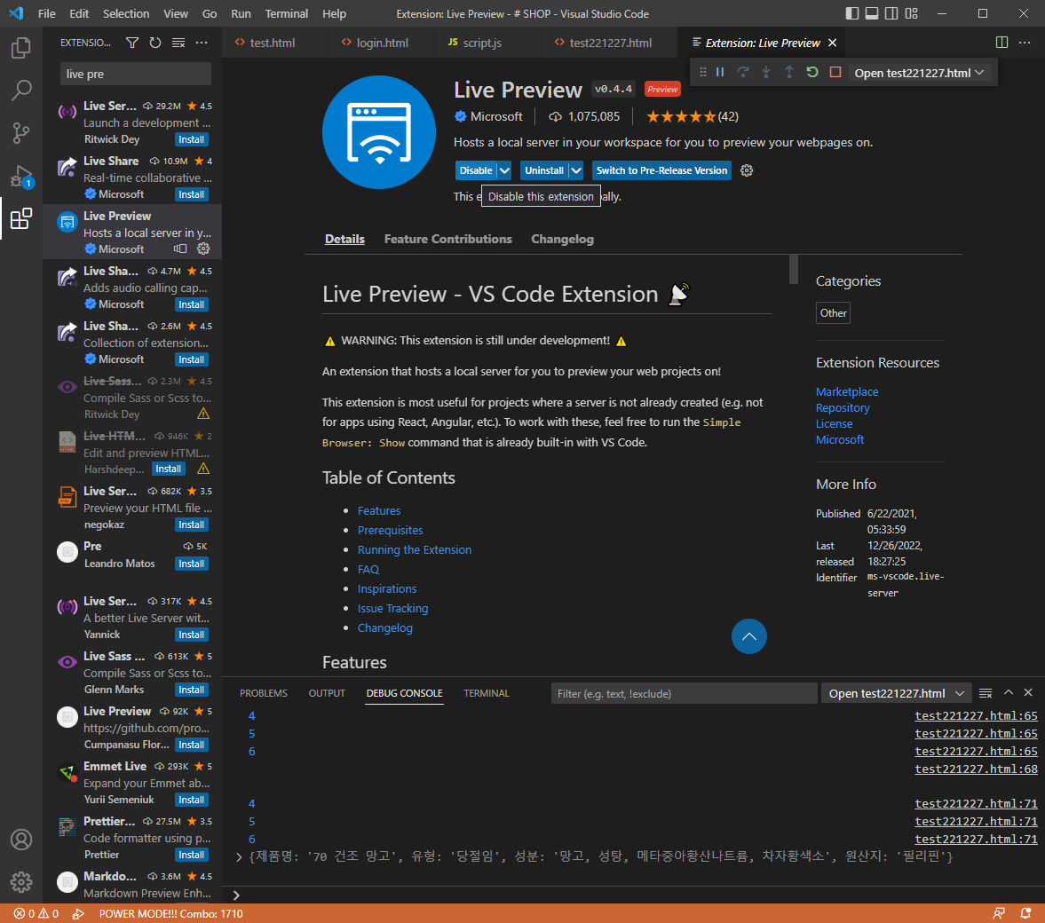Open debug console session dropdown
Viewport: 1045px width, 923px height.
pyautogui.click(x=896, y=694)
